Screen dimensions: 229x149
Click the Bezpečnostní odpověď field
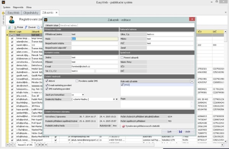[95, 48]
